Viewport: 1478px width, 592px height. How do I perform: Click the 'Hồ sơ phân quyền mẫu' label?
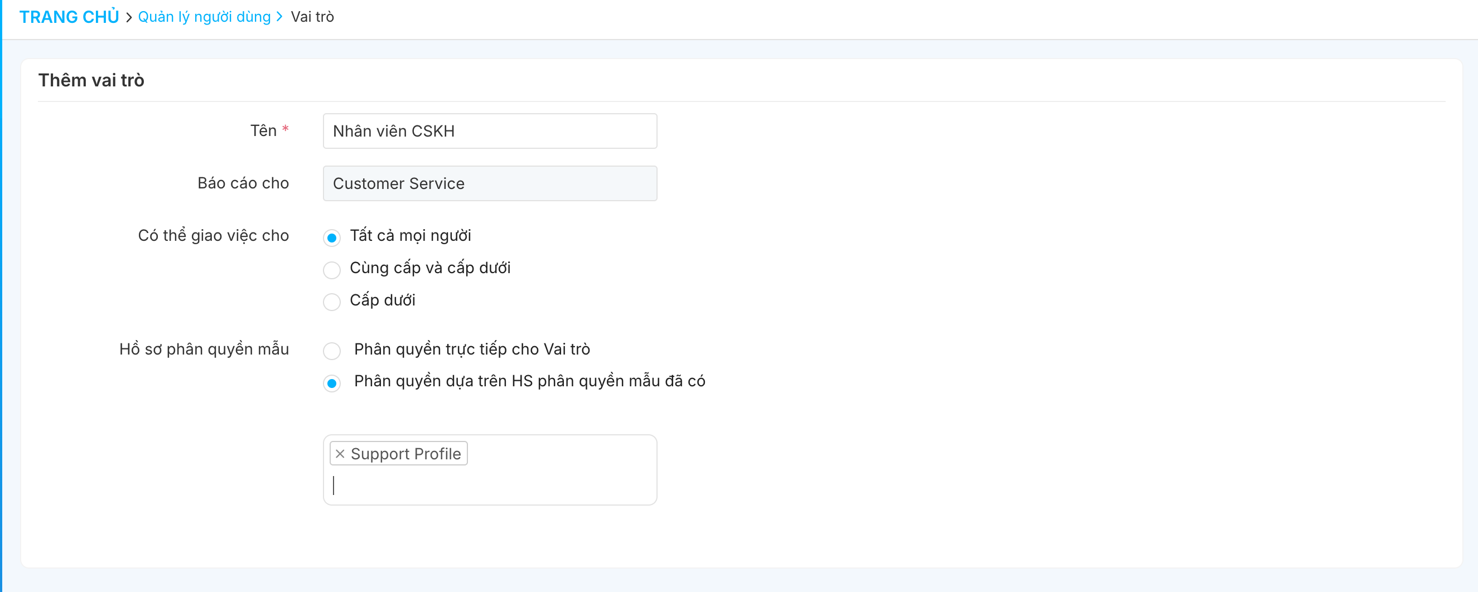click(204, 350)
